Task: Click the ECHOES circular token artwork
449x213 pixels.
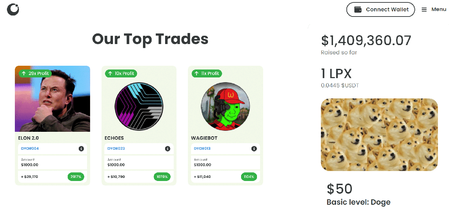Action: 139,106
